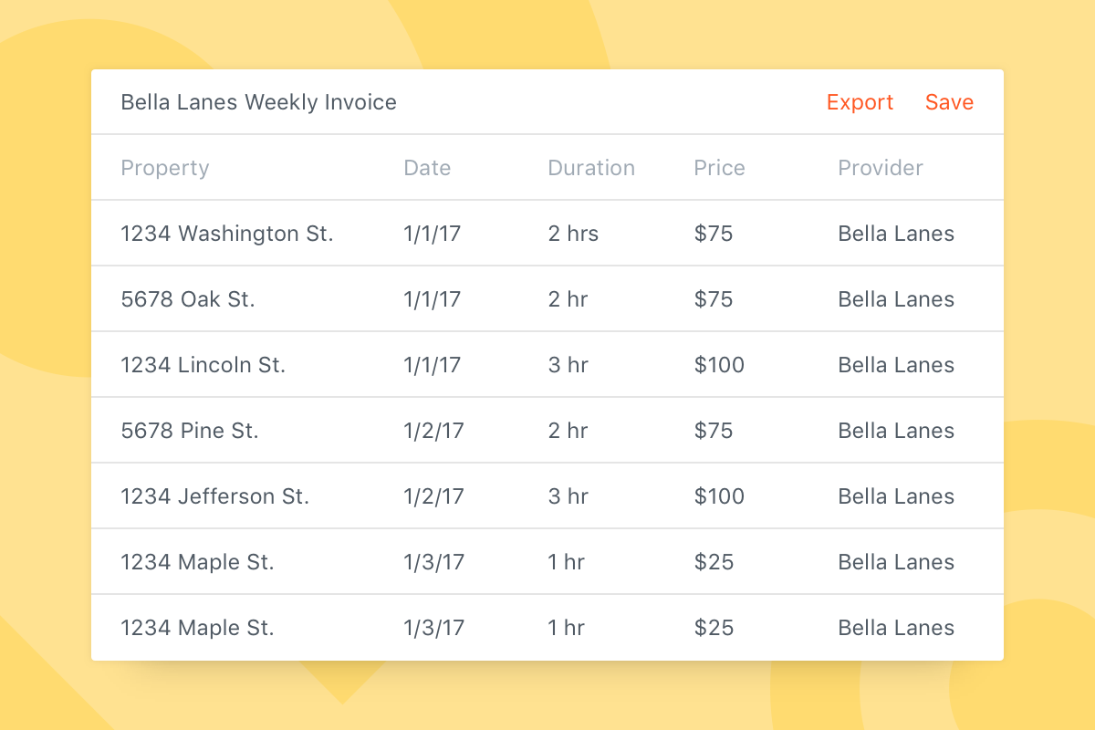
Task: Click the Save button
Action: click(949, 102)
